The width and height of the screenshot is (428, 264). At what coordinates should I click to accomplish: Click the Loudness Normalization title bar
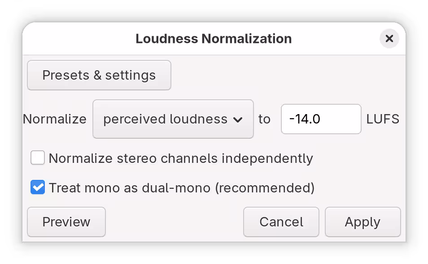pos(214,38)
